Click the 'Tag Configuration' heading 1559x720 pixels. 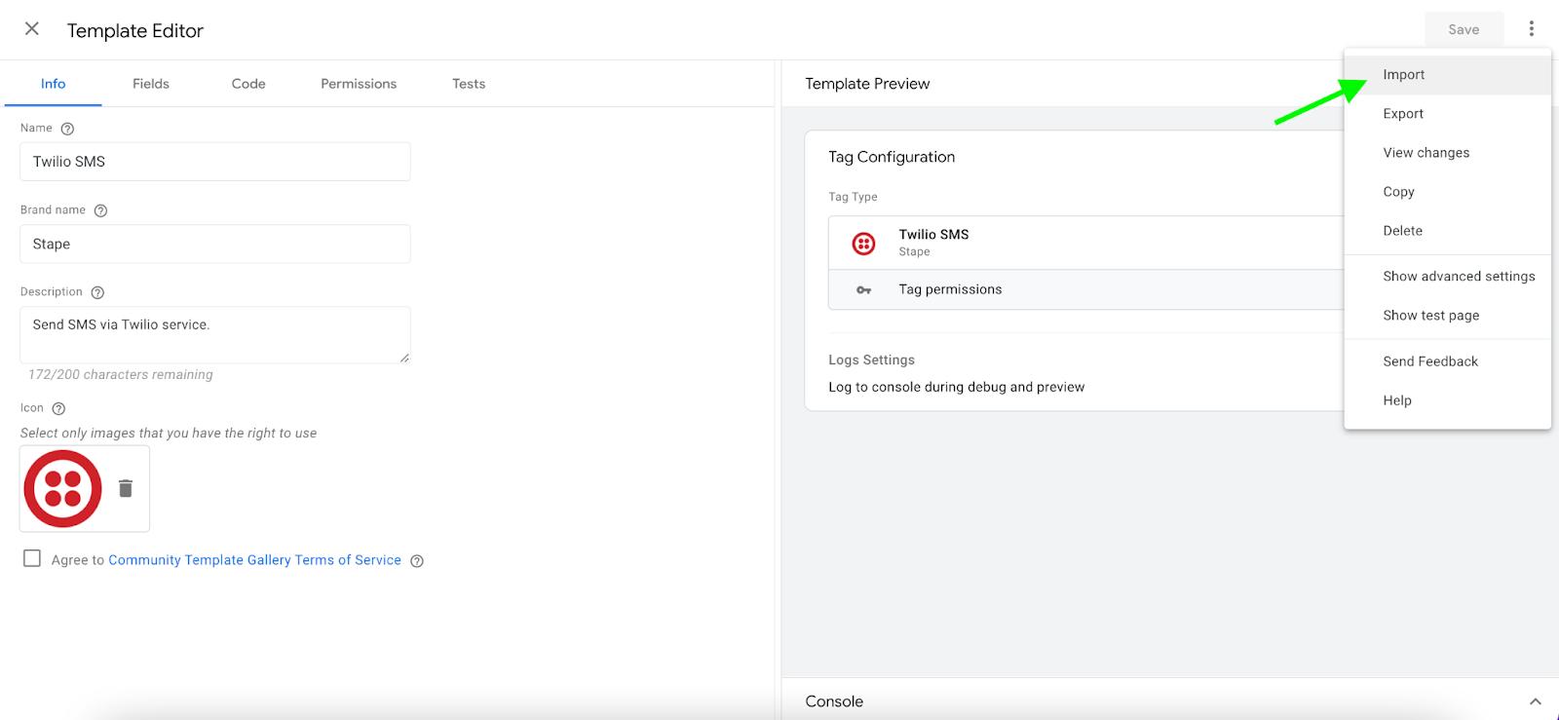pyautogui.click(x=892, y=157)
